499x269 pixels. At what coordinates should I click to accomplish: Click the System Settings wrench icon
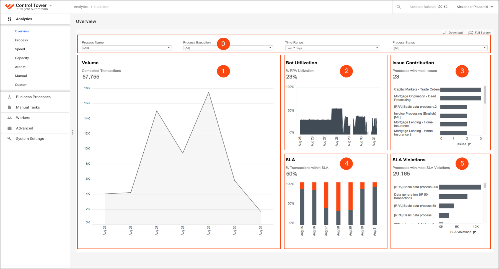9,139
